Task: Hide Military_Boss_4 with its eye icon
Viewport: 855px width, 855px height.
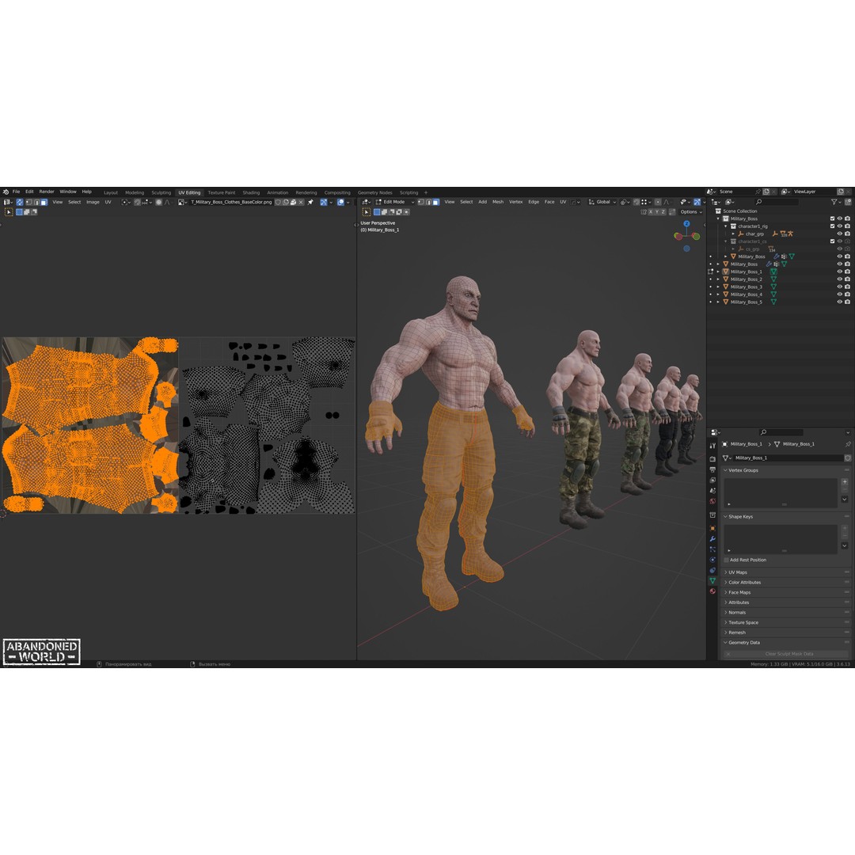Action: [840, 294]
